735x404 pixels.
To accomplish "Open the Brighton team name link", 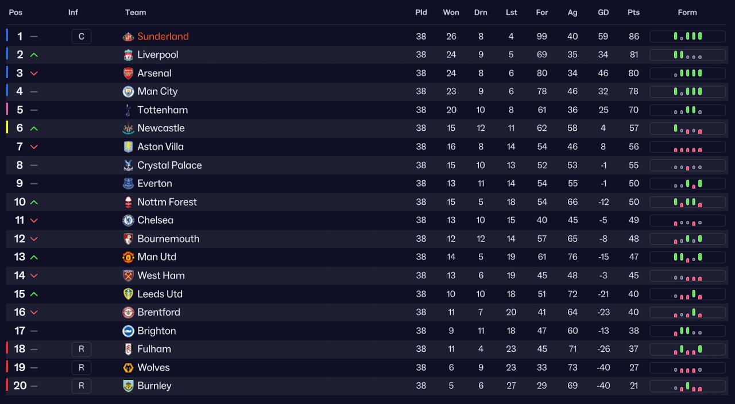I will (x=157, y=331).
